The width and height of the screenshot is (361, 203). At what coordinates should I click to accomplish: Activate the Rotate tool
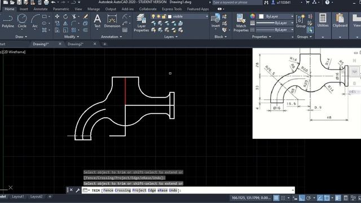click(x=65, y=16)
